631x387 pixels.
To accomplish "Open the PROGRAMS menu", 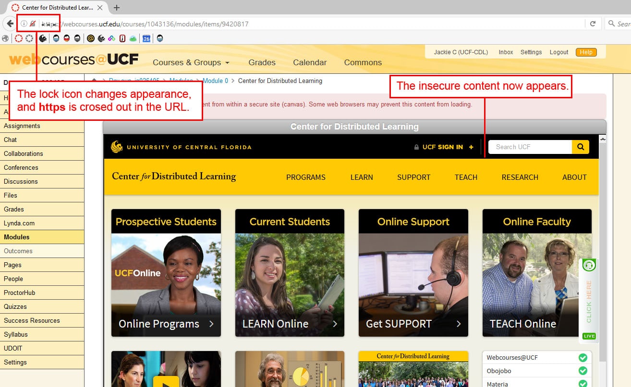I will (306, 177).
